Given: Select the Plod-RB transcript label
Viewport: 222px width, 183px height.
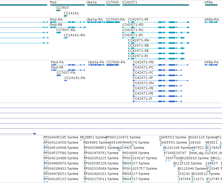Looking at the screenshot, I should click(x=56, y=25).
